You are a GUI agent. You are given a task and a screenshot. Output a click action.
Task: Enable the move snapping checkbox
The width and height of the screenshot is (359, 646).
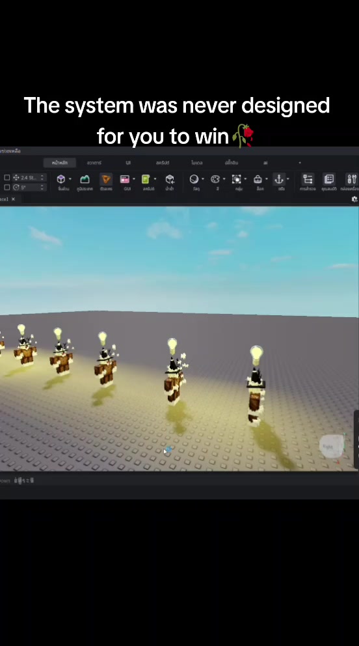(x=7, y=178)
